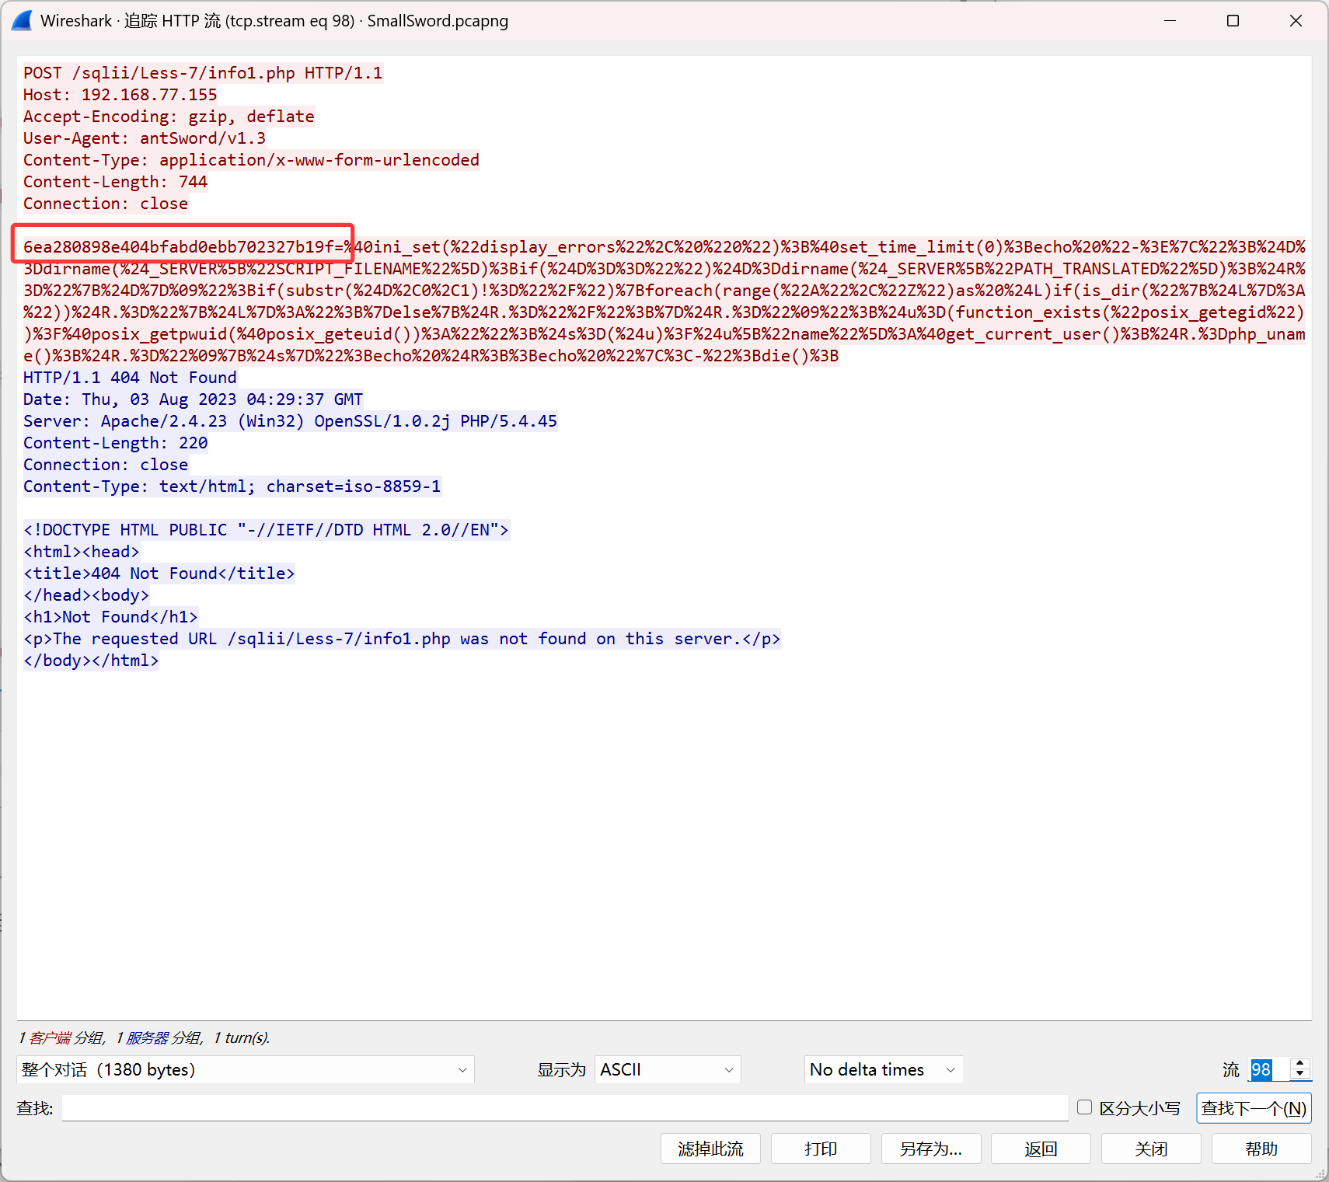1329x1182 pixels.
Task: Decrease the stream number with down arrow
Action: tap(1300, 1075)
